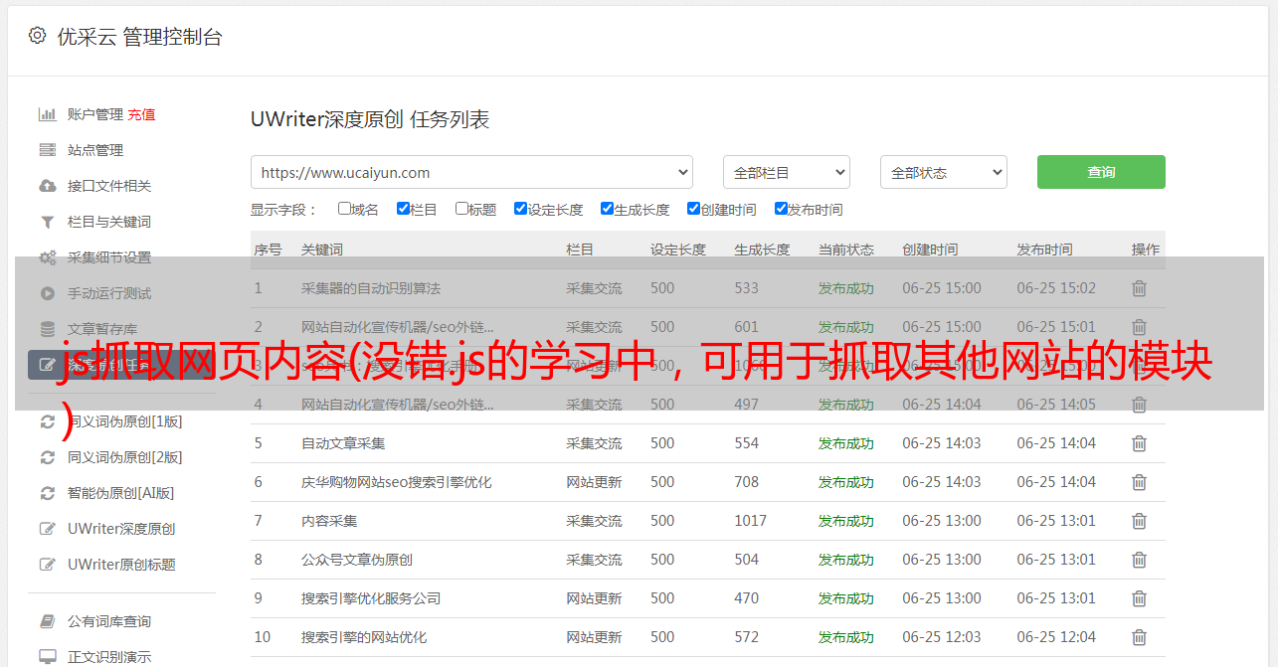Click the 同义词伪原创[2版] refresh icon
1278x667 pixels.
tap(47, 457)
